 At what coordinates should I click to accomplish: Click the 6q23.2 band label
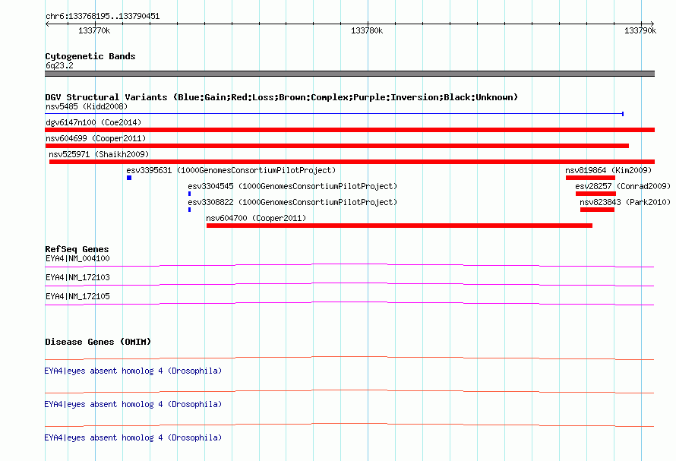point(59,65)
